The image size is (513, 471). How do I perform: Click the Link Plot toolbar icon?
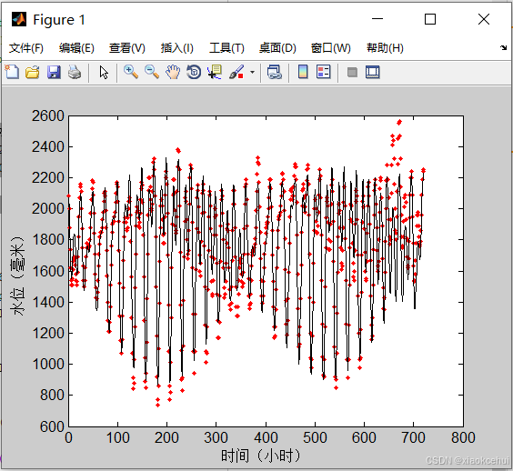[274, 72]
